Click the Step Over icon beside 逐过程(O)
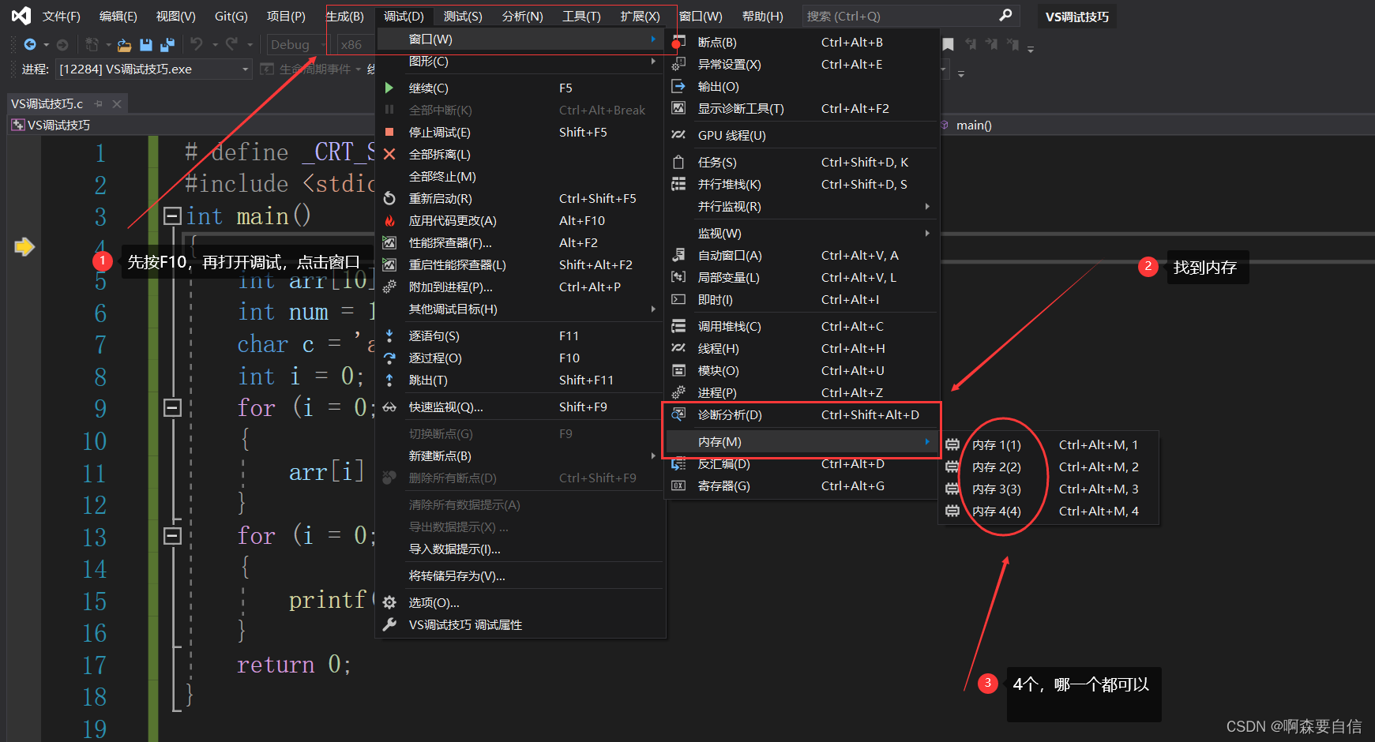1375x742 pixels. coord(389,358)
